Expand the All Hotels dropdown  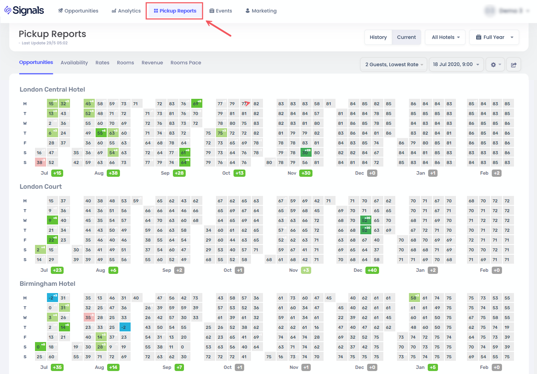pyautogui.click(x=445, y=37)
